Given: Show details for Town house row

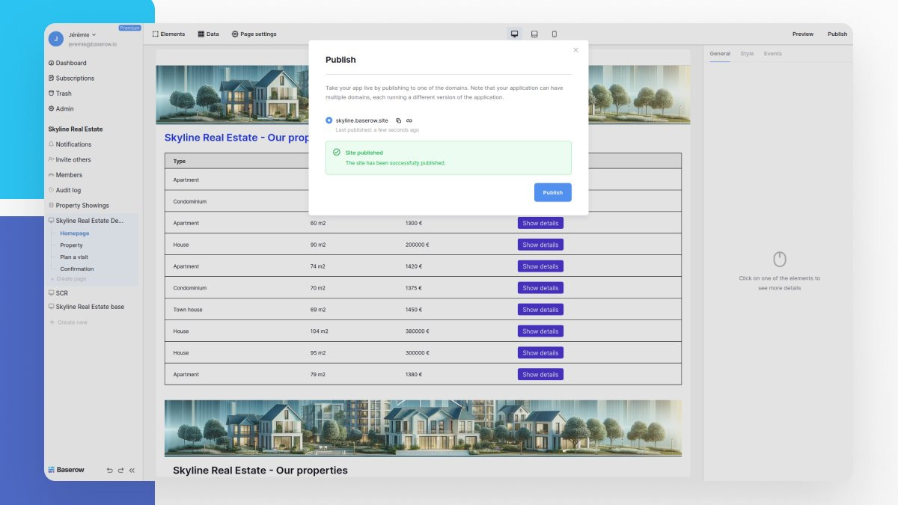Looking at the screenshot, I should (540, 310).
